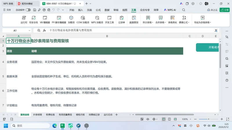Open 加载项 add-ins
Image resolution: width=232 pixels, height=130 pixels.
pos(71,20)
